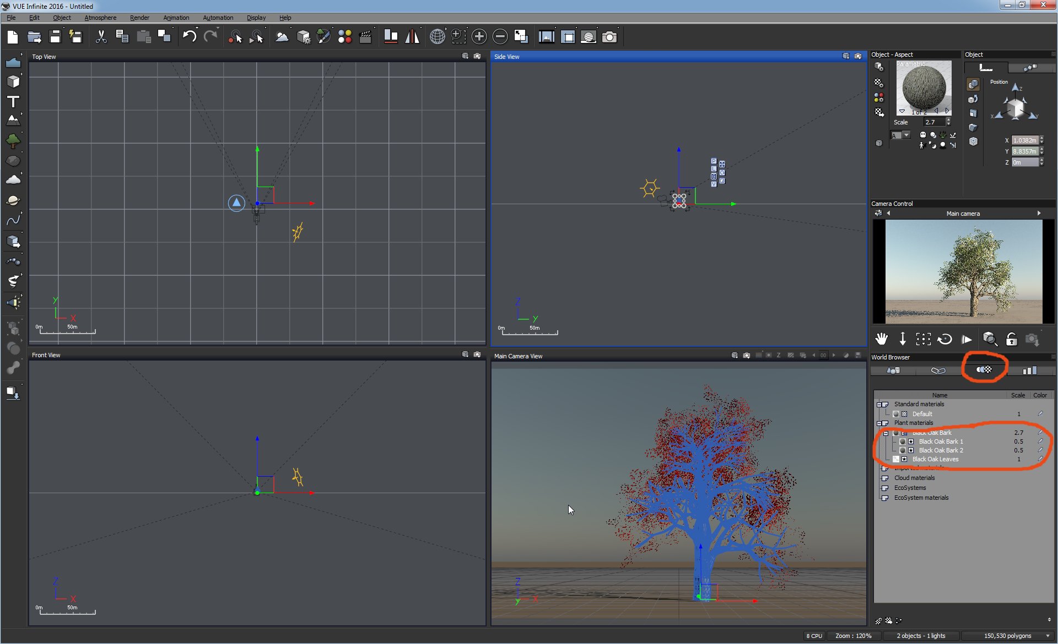Select the Cloud materials category
The height and width of the screenshot is (644, 1058).
[914, 478]
